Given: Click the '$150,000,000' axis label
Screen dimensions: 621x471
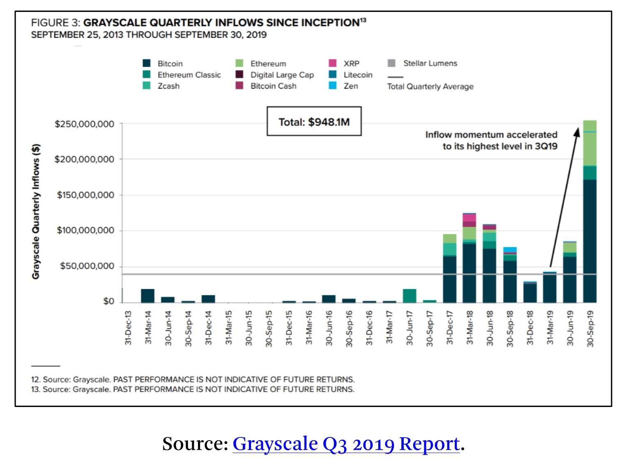Looking at the screenshot, I should tap(85, 195).
